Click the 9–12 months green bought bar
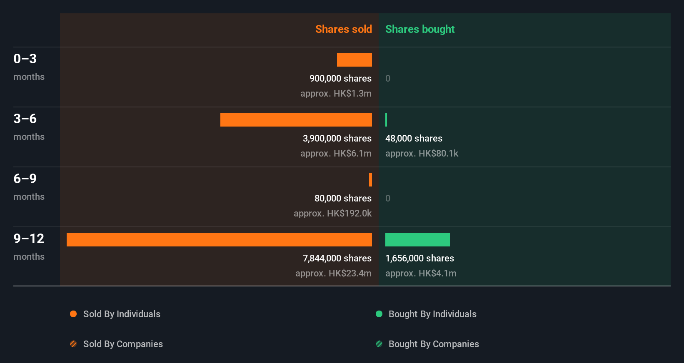 coord(417,240)
